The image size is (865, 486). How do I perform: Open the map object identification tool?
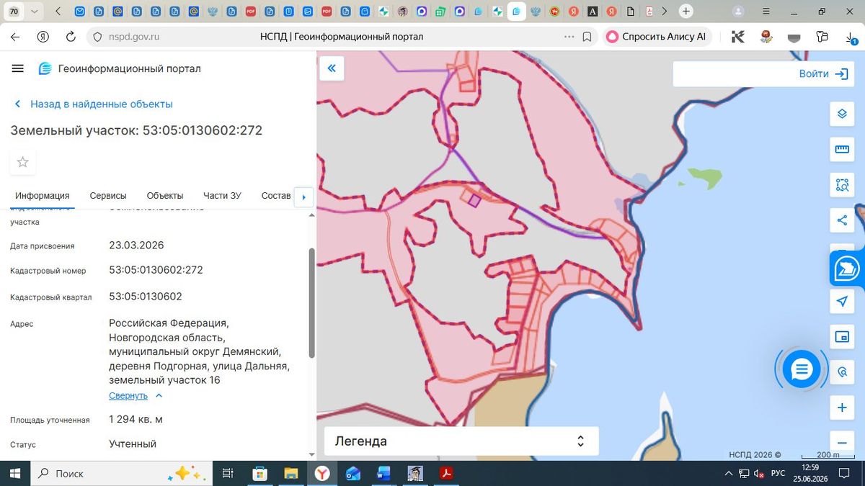point(842,372)
